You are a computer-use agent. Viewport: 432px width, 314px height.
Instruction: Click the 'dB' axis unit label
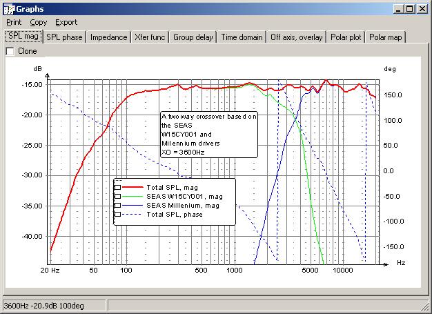37,68
